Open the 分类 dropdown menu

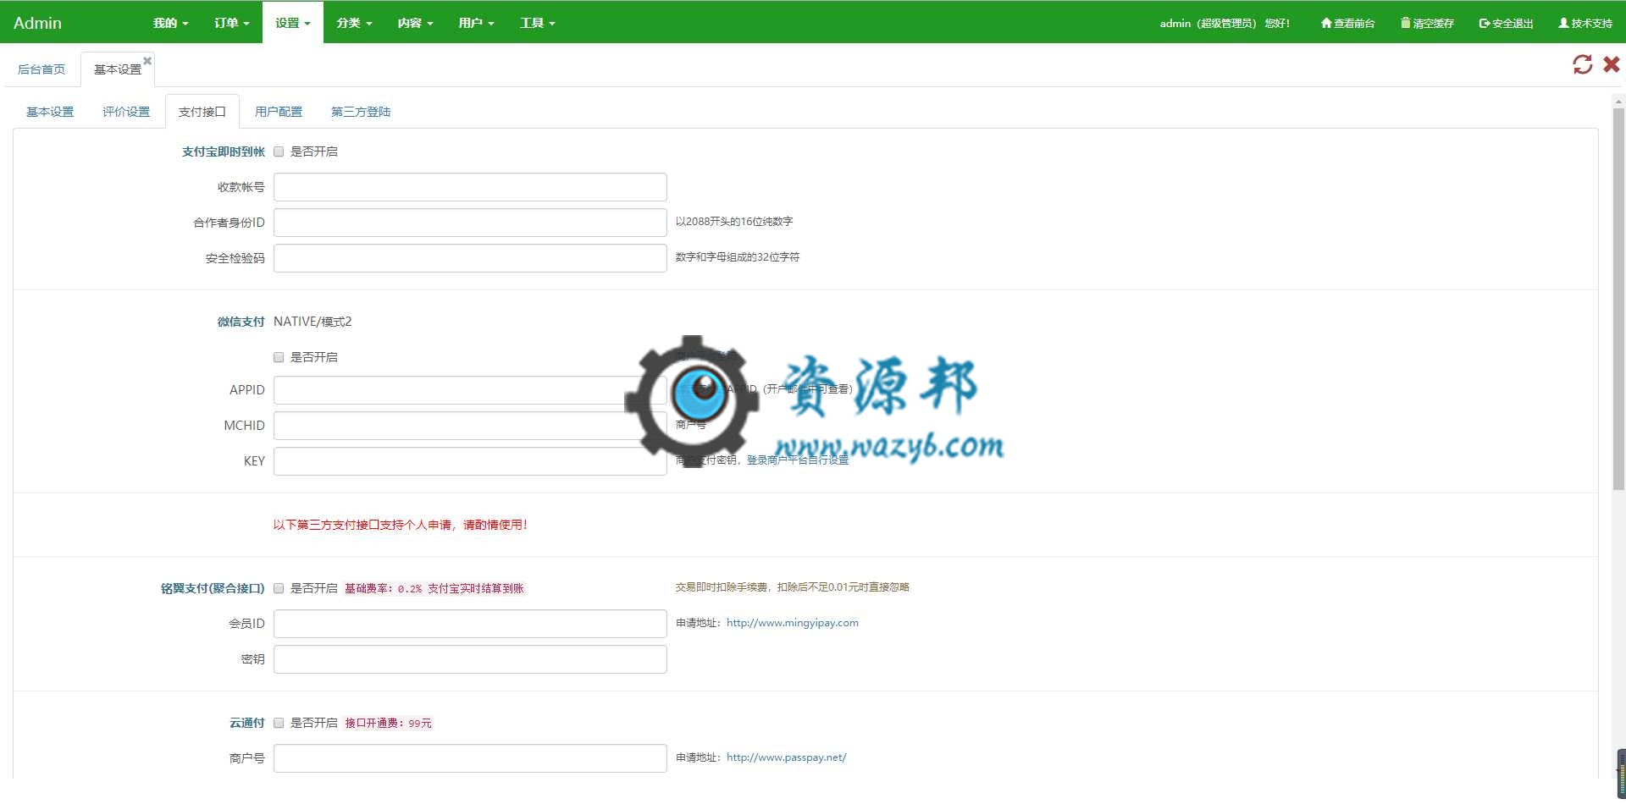click(x=354, y=23)
